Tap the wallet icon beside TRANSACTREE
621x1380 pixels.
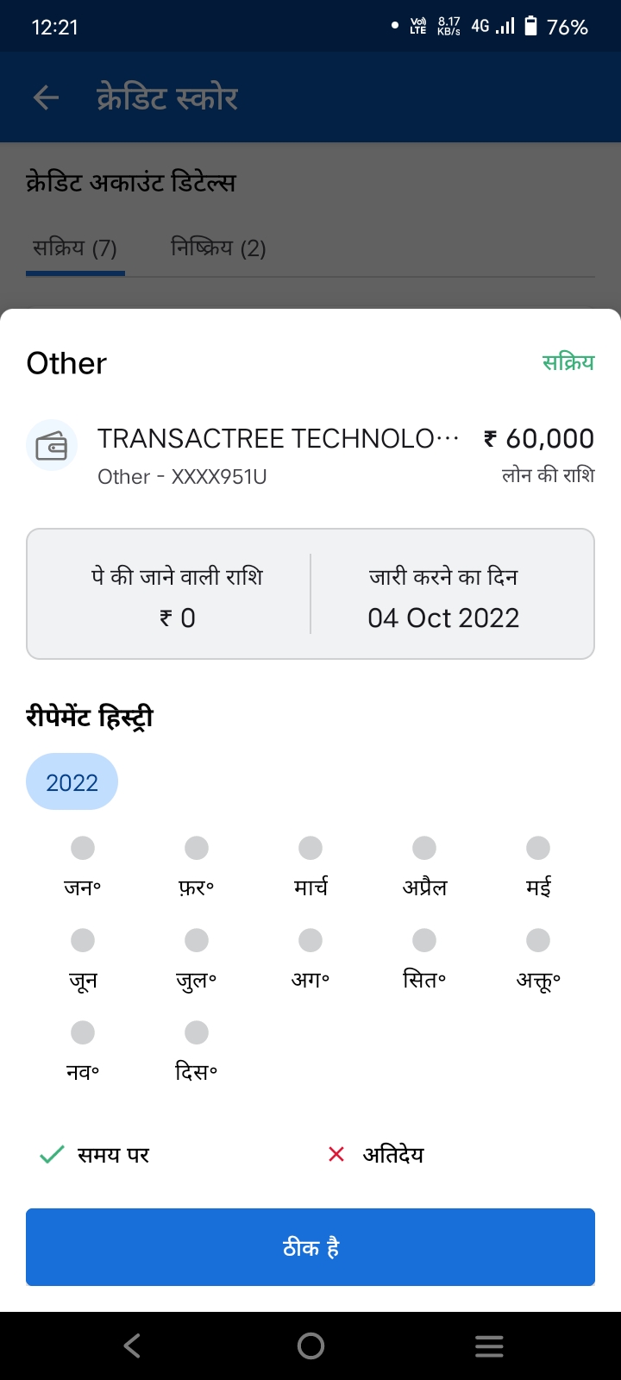(52, 446)
